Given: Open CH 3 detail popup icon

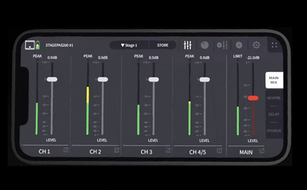Looking at the screenshot, I should [168, 150].
